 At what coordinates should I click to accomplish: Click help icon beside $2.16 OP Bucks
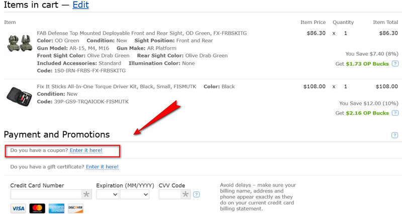[x=395, y=113]
